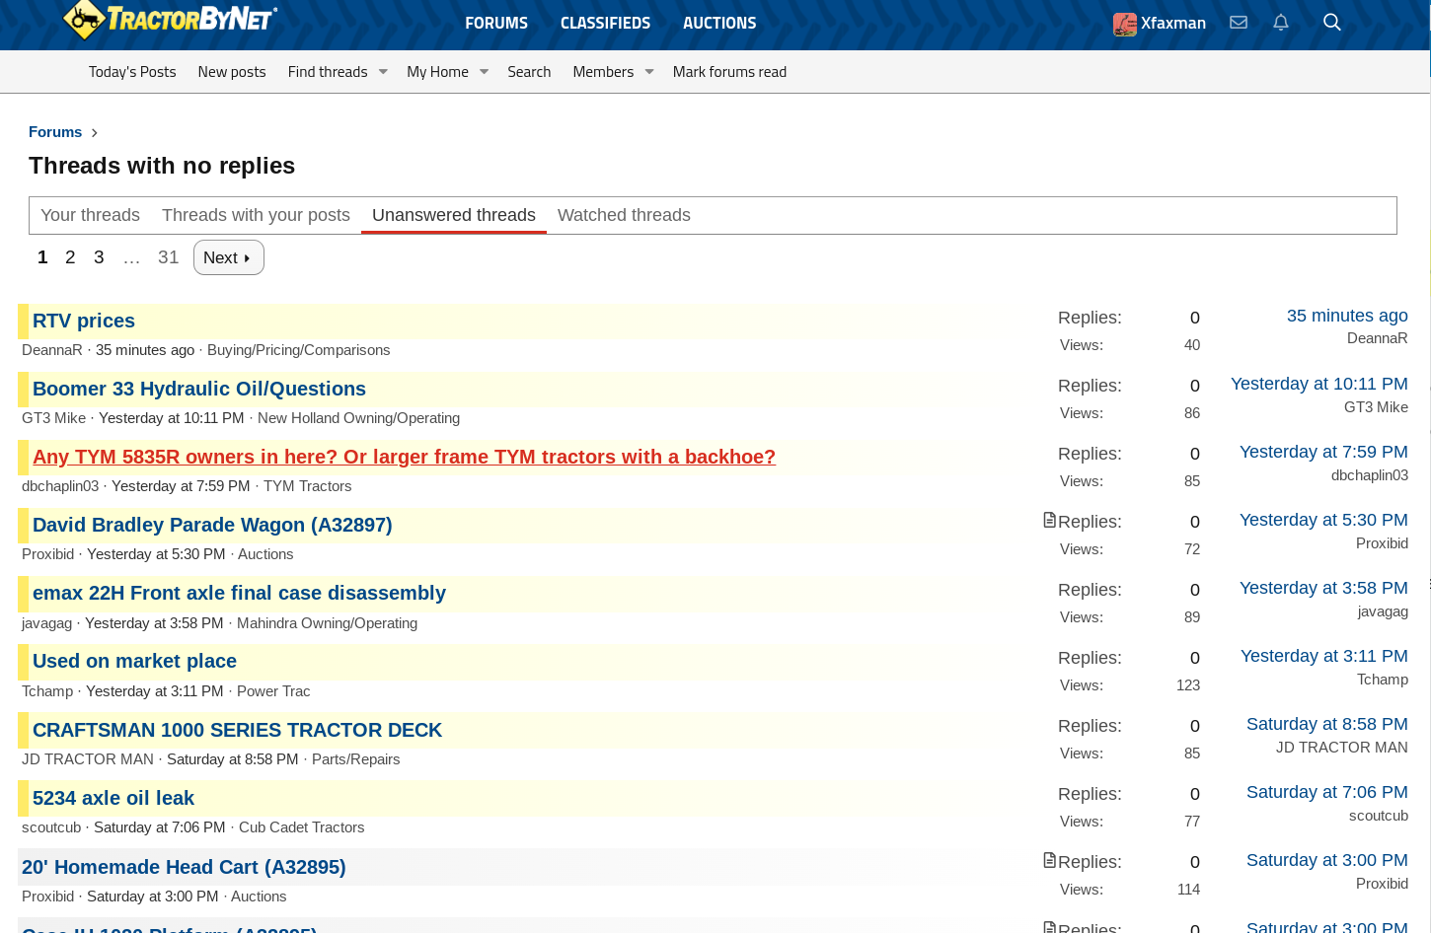
Task: Click Mahindra Owning/Operating forum link
Action: click(327, 623)
